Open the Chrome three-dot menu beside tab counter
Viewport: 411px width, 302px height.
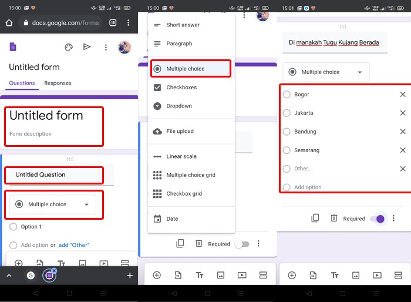pos(128,23)
